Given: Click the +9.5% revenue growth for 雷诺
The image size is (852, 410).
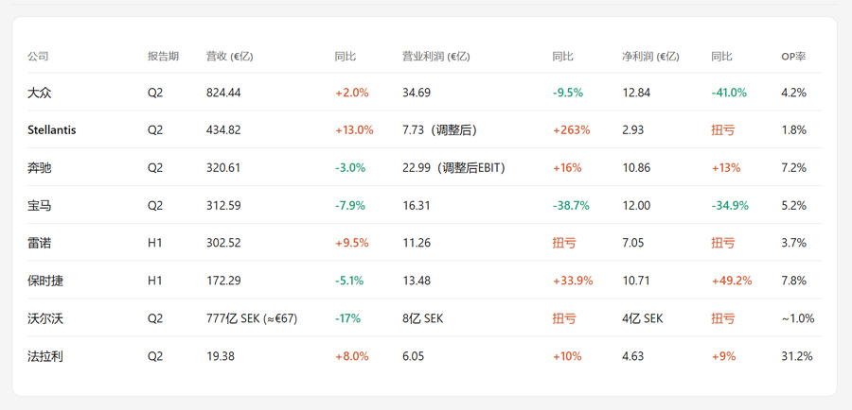Looking at the screenshot, I should point(352,243).
